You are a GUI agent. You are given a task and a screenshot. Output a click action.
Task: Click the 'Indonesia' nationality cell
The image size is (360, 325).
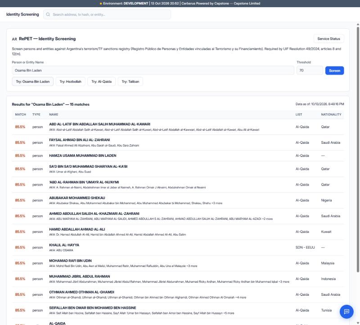point(328,279)
